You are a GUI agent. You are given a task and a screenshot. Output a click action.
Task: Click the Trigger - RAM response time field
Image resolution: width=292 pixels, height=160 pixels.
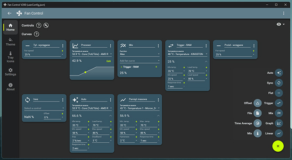tap(175, 87)
